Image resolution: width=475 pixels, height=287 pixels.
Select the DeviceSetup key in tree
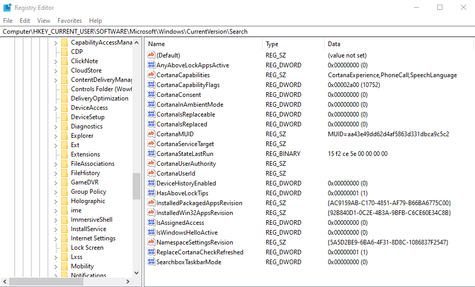click(x=88, y=117)
